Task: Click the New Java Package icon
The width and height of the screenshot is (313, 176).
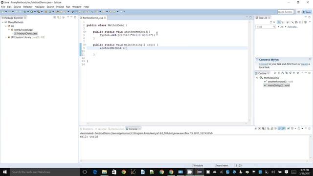Action: [x=46, y=12]
